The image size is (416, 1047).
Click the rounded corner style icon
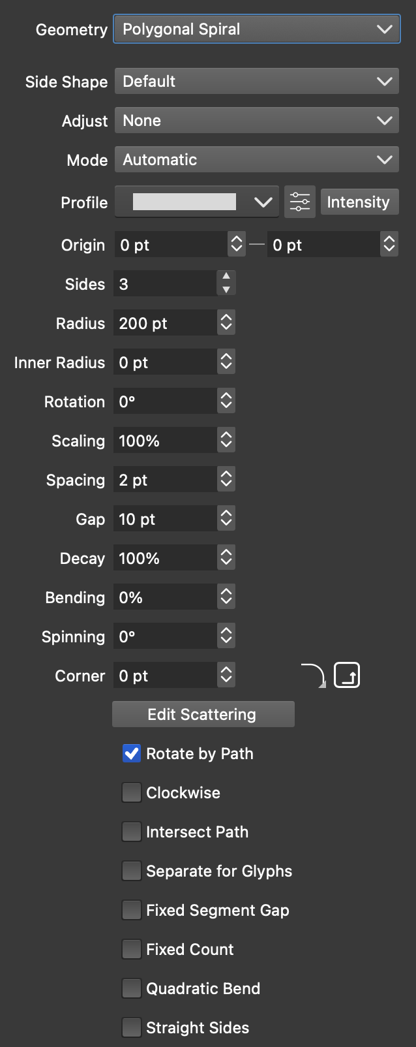click(x=314, y=675)
